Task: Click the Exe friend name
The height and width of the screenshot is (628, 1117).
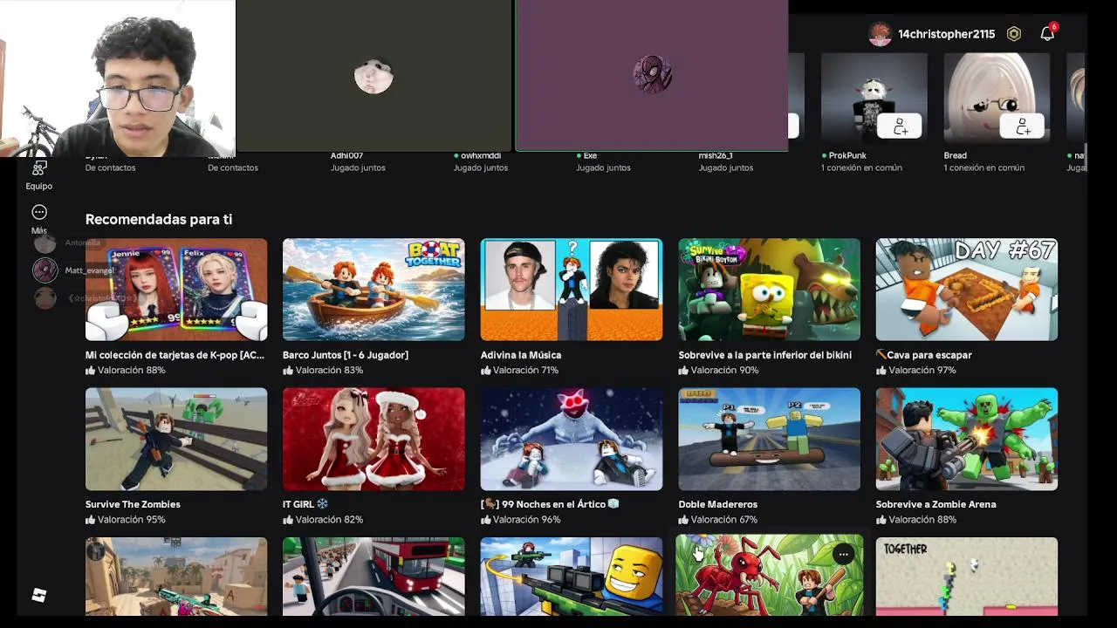Action: tap(590, 155)
